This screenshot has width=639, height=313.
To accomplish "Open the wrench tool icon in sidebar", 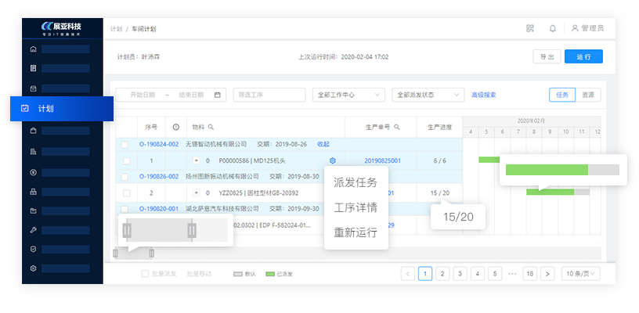I will point(34,230).
